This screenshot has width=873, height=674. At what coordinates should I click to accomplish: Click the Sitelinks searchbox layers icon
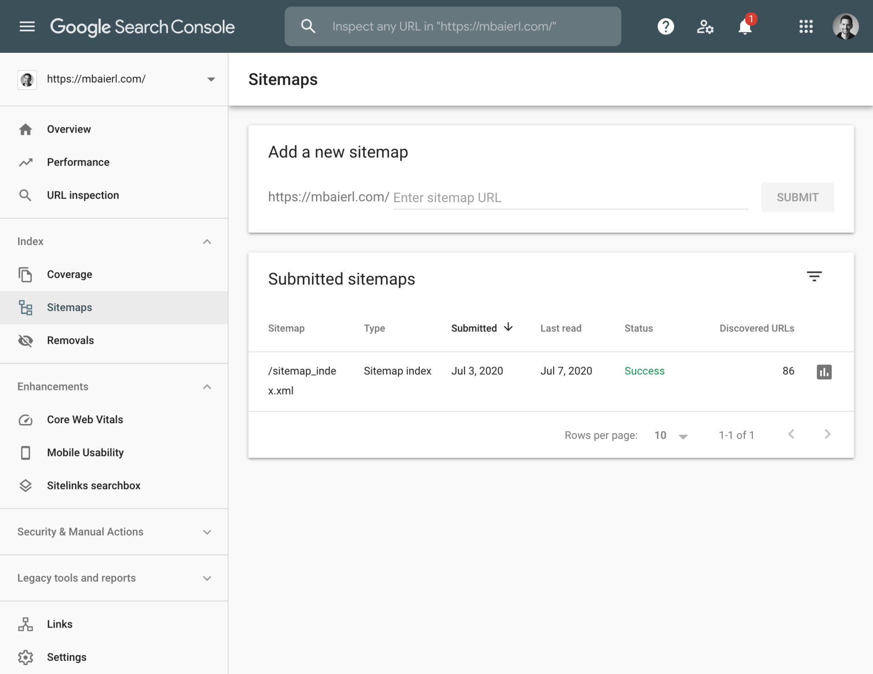point(25,486)
